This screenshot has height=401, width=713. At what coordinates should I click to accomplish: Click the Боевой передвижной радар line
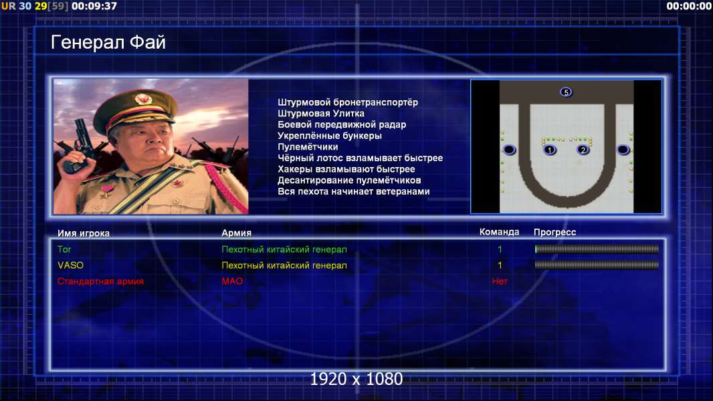click(x=342, y=124)
